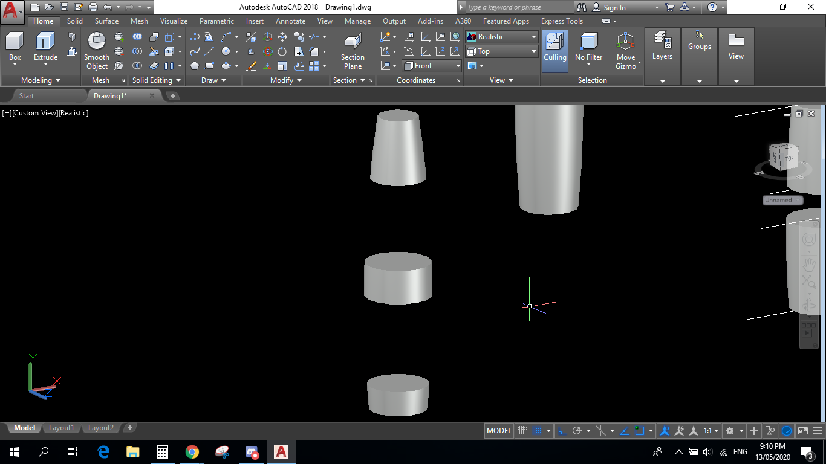The image size is (826, 464).
Task: Select the Box solid tool
Action: 15,47
